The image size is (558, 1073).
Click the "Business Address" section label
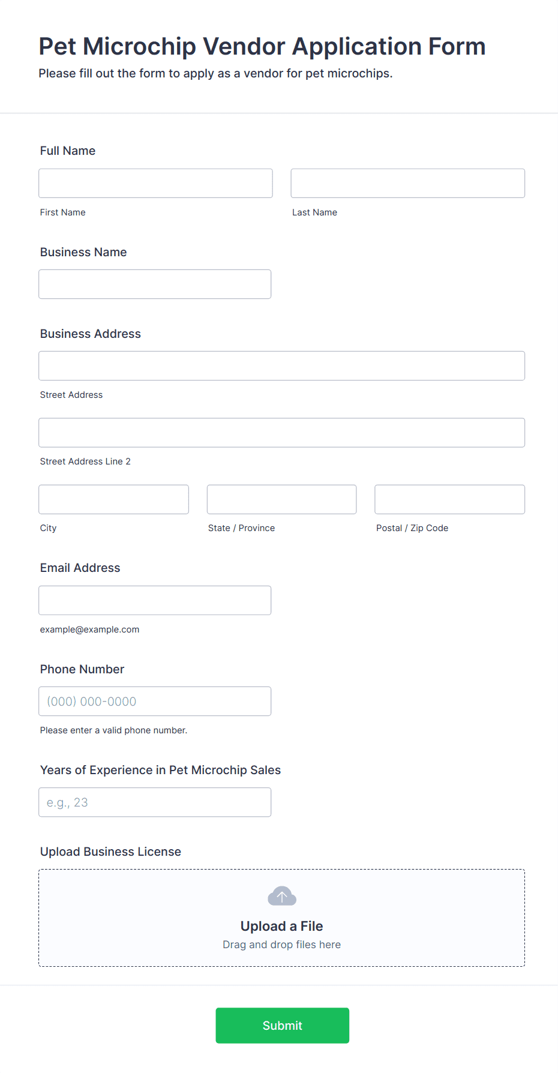coord(91,334)
